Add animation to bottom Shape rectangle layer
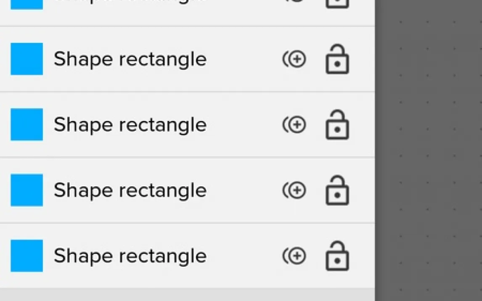The width and height of the screenshot is (482, 301). click(294, 256)
